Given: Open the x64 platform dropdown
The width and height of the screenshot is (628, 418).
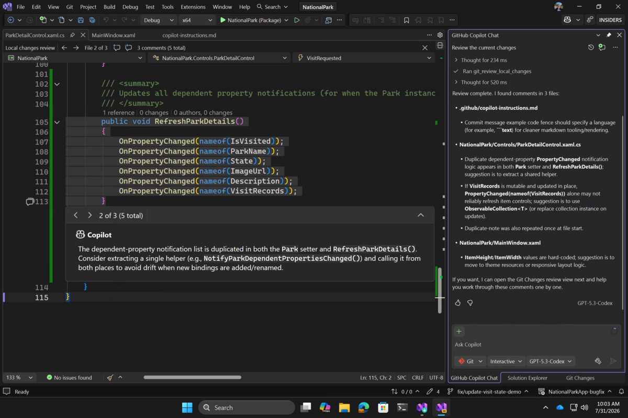Looking at the screenshot, I should coord(197,20).
